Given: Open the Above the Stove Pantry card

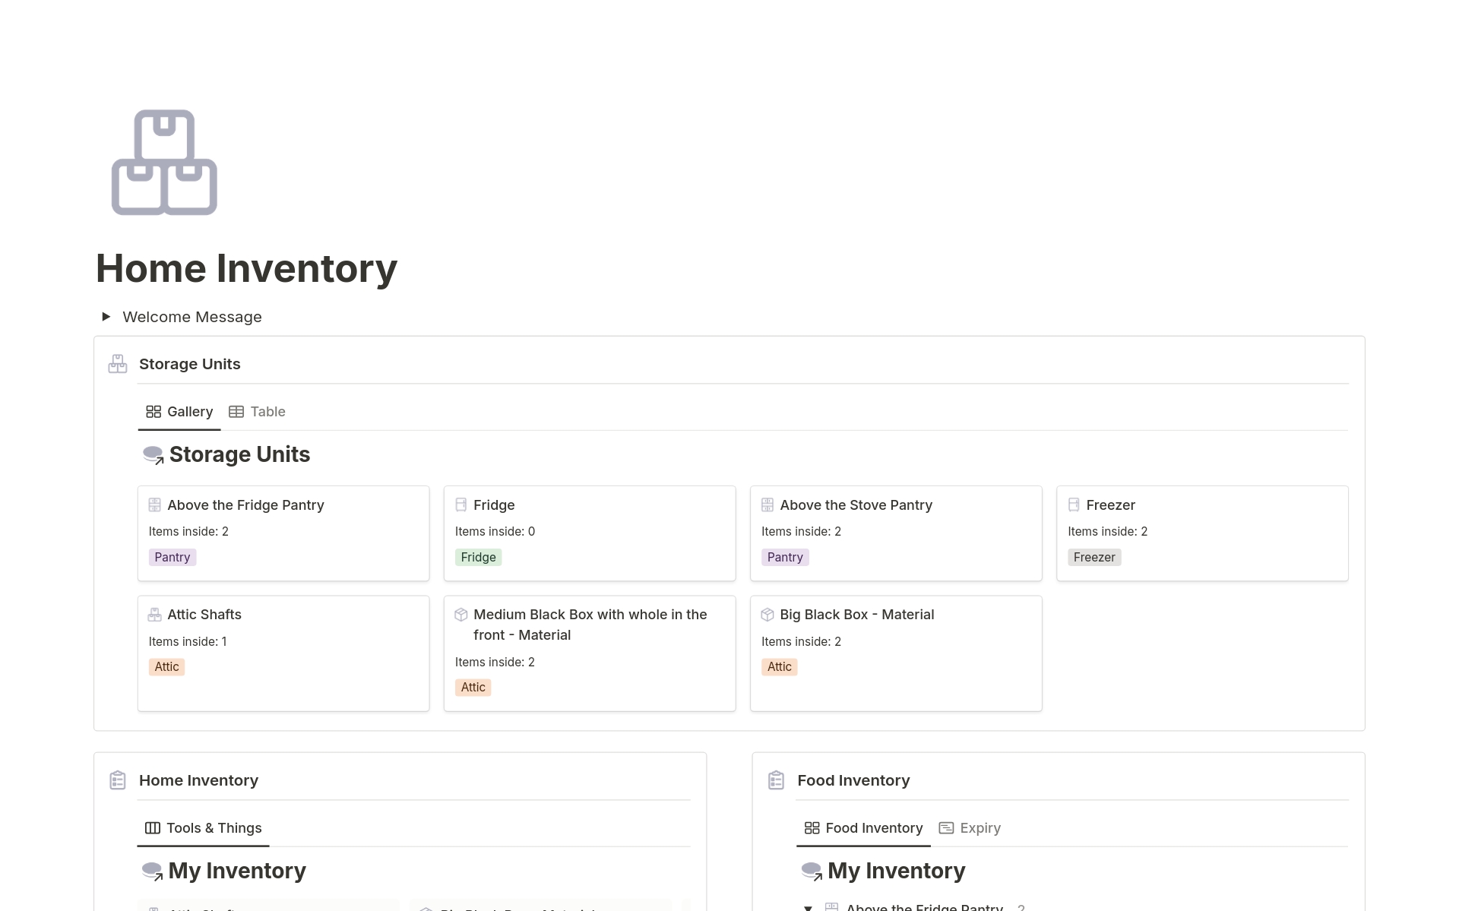Looking at the screenshot, I should point(856,505).
